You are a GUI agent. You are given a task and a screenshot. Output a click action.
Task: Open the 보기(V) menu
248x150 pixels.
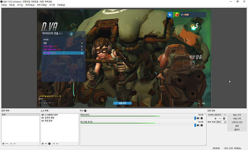[20, 5]
